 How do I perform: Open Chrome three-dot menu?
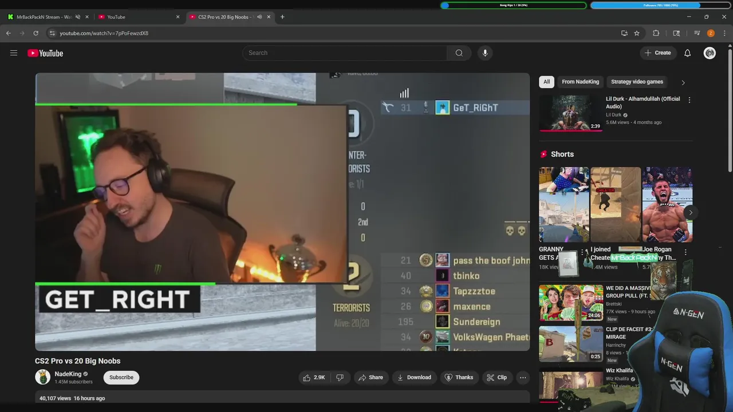pyautogui.click(x=724, y=33)
